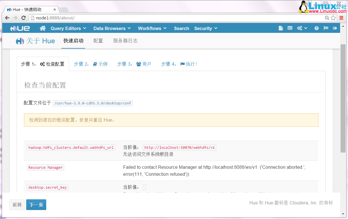This screenshot has height=219, width=348.
Task: Switch to the 配置 tab
Action: point(98,41)
